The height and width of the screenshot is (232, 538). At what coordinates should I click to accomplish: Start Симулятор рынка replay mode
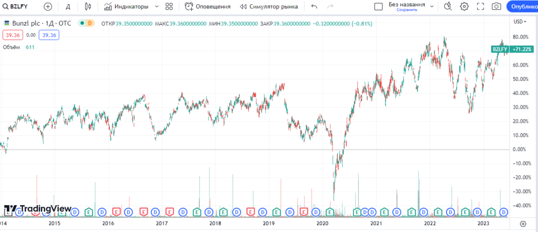pyautogui.click(x=269, y=6)
